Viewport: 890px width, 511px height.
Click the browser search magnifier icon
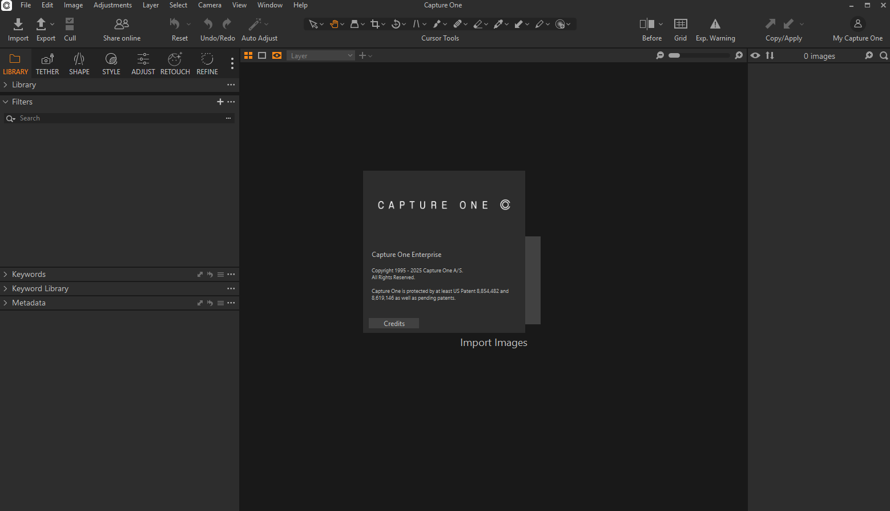click(884, 55)
